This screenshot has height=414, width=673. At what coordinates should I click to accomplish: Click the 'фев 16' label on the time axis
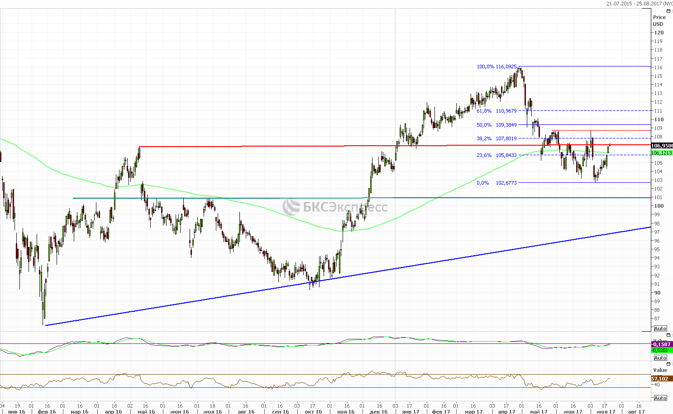point(47,411)
